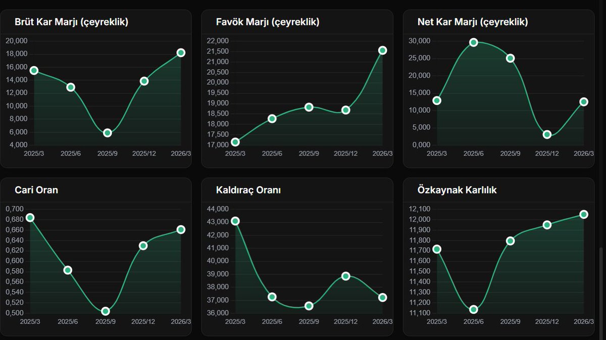Viewport: 606px width, 340px height.
Task: Click the 2026/3 data point in Net Kar Marjı chart
Action: pyautogui.click(x=584, y=102)
